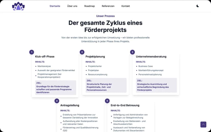
Task: Toggle dark mode with the moon icon
Action: (x=197, y=6)
